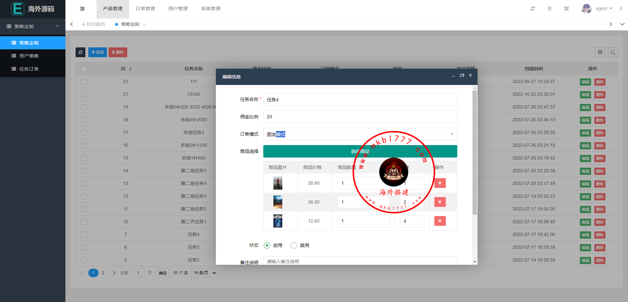Click the 添加 button
Image resolution: width=628 pixels, height=302 pixels.
(97, 52)
